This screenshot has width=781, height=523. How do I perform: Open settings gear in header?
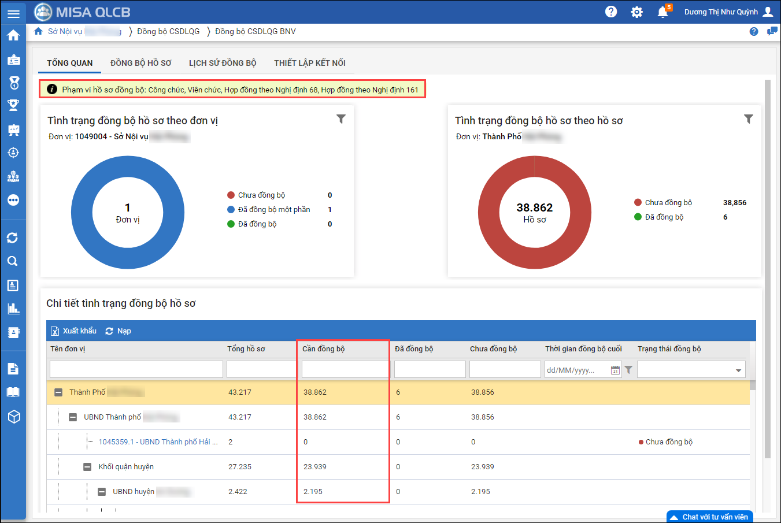[x=636, y=12]
